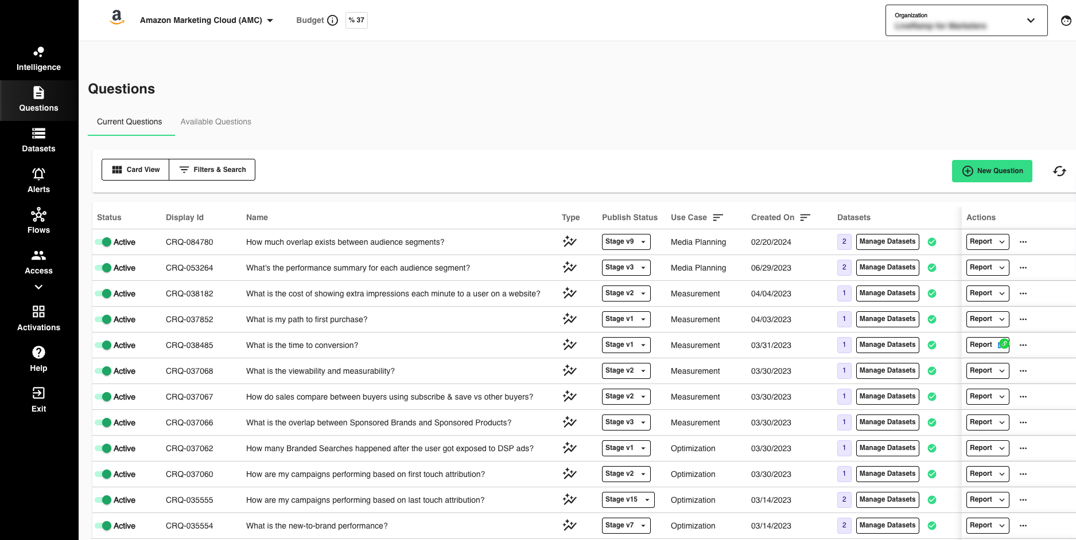The height and width of the screenshot is (540, 1076).
Task: Switch off Active status for CRQ-037068
Action: coord(103,371)
